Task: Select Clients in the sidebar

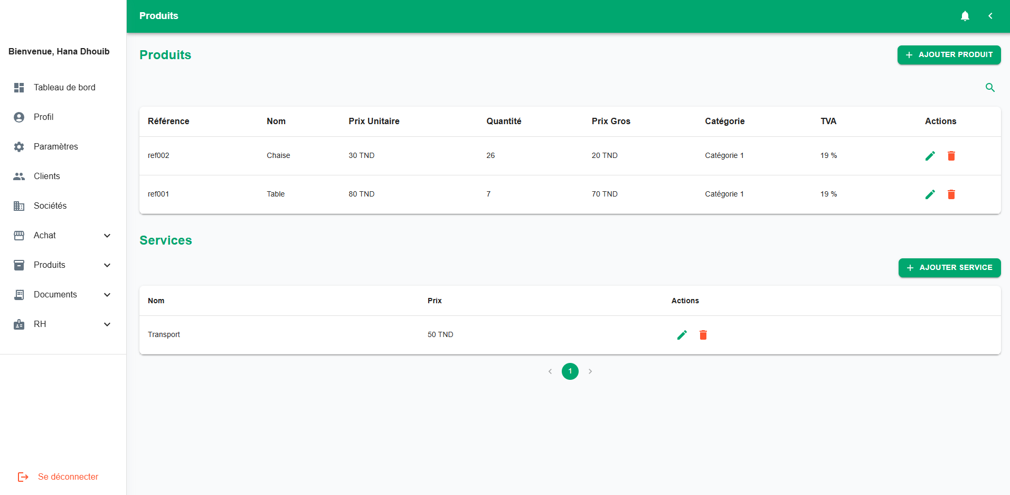Action: click(46, 176)
